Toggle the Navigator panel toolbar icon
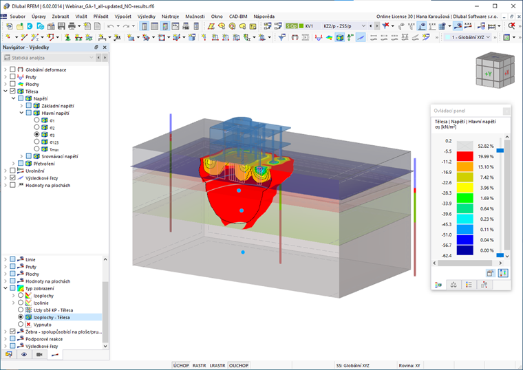Image resolution: width=523 pixels, height=370 pixels. tap(145, 26)
